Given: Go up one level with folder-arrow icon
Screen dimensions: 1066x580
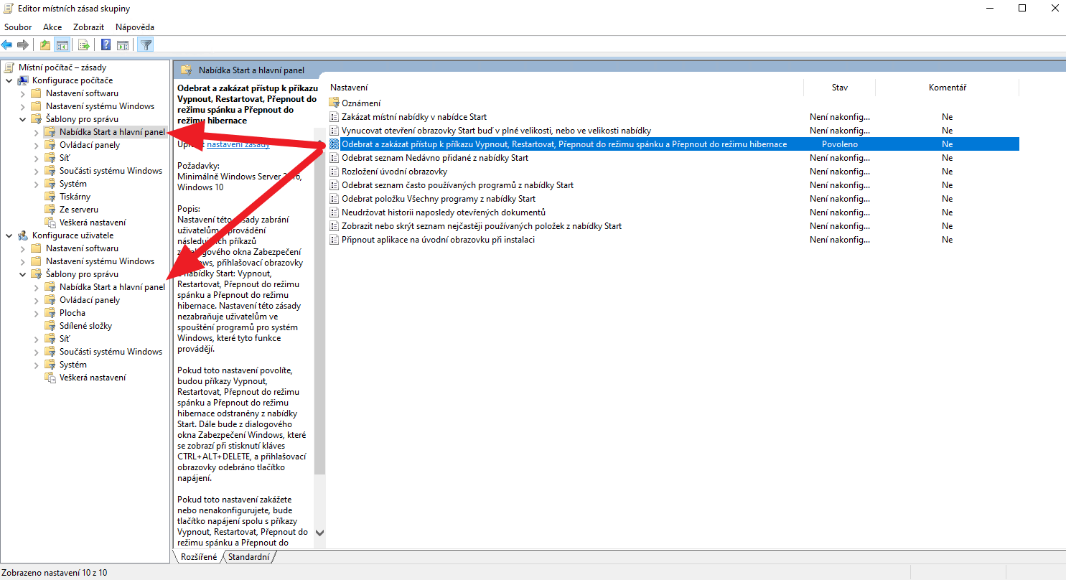Looking at the screenshot, I should tap(45, 45).
